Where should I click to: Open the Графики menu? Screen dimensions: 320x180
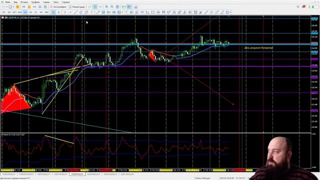[35, 2]
